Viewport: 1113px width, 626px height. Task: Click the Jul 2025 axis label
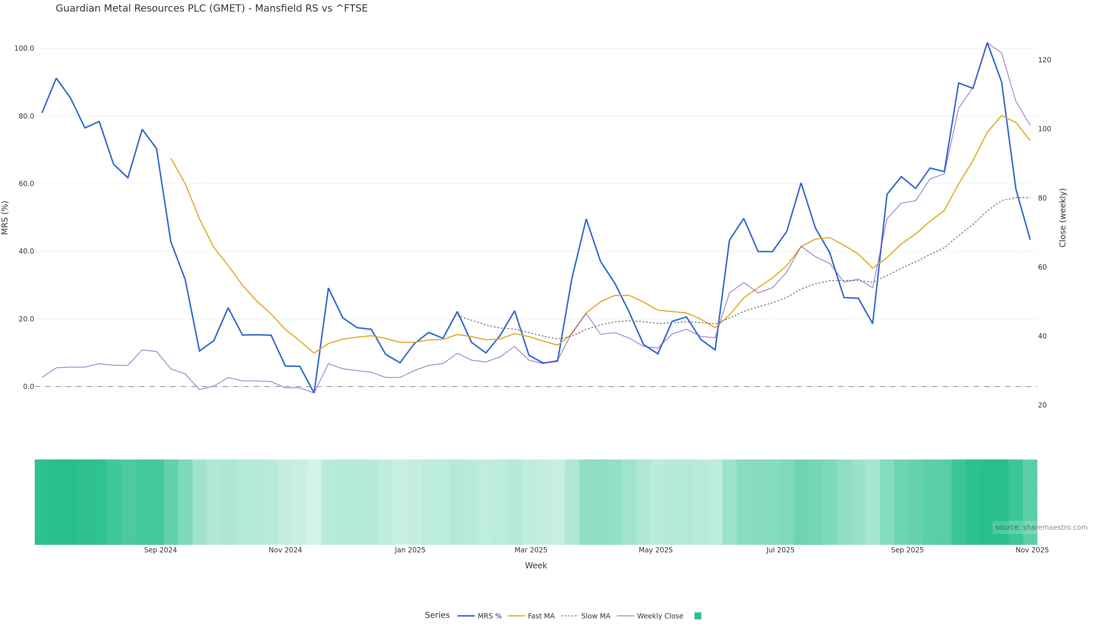pyautogui.click(x=780, y=550)
